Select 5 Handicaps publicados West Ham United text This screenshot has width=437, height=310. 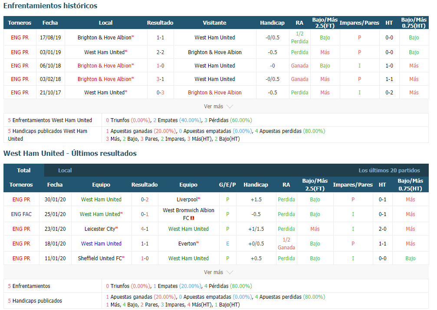(x=47, y=135)
